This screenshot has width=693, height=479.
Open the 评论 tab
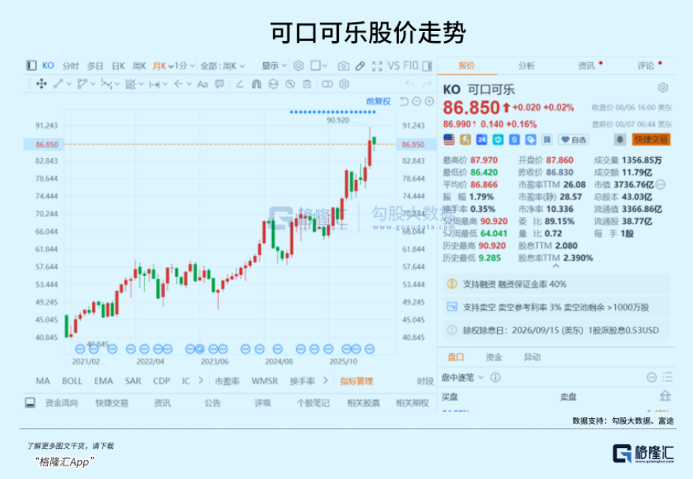point(646,65)
